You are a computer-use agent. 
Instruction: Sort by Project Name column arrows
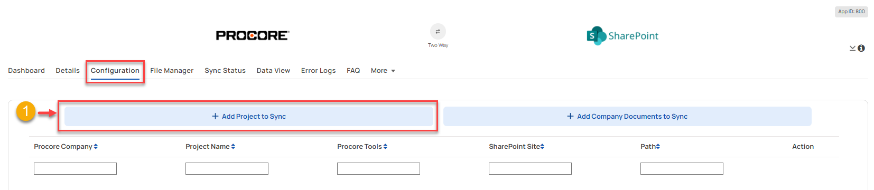click(x=233, y=147)
